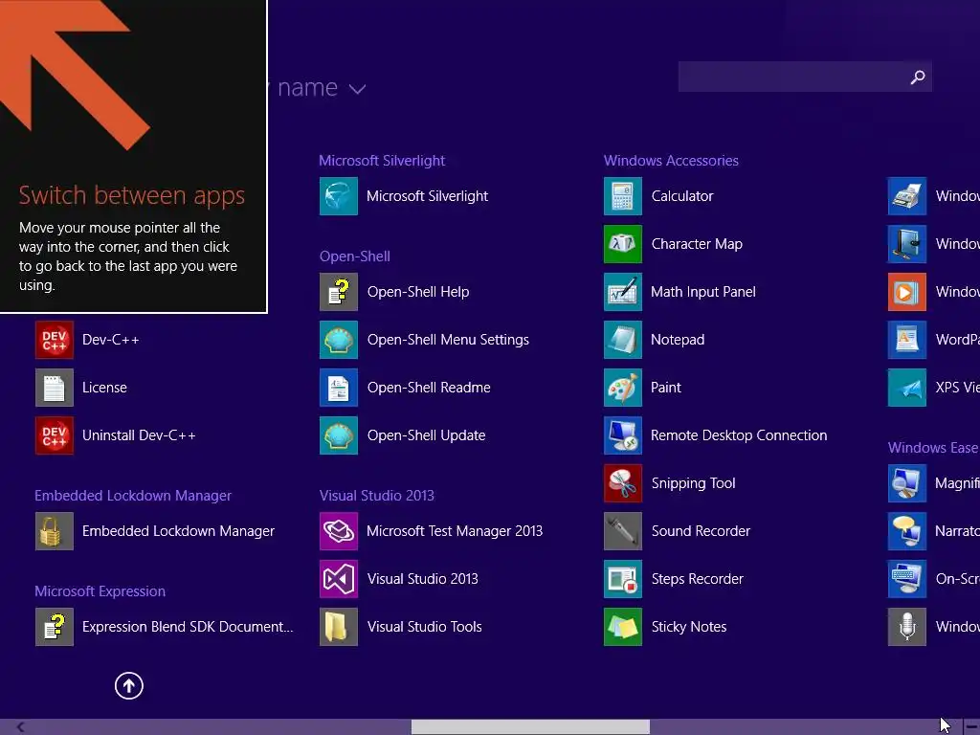Launch the Narrator icon
This screenshot has height=735, width=980.
pyautogui.click(x=907, y=530)
